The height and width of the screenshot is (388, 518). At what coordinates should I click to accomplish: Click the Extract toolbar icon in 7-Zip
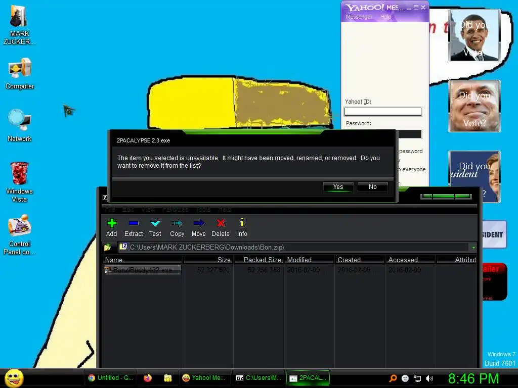(134, 228)
